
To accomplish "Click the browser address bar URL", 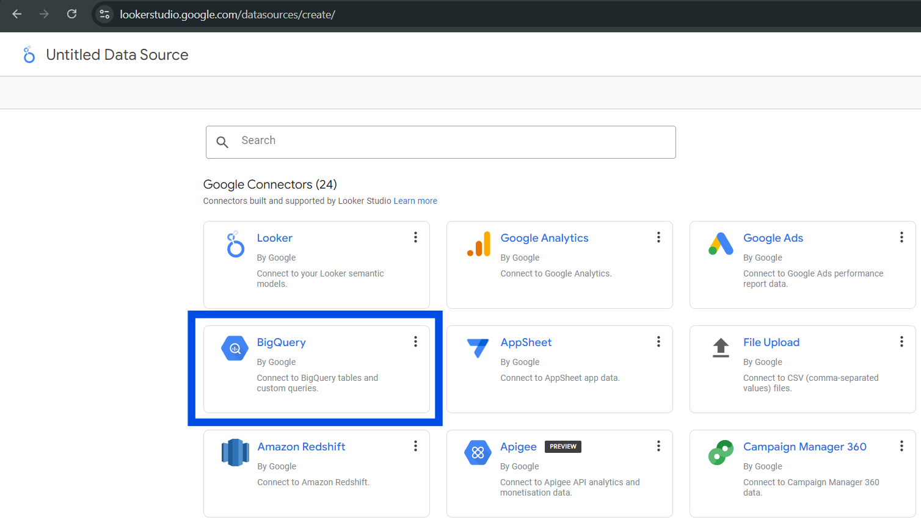I will click(x=227, y=14).
